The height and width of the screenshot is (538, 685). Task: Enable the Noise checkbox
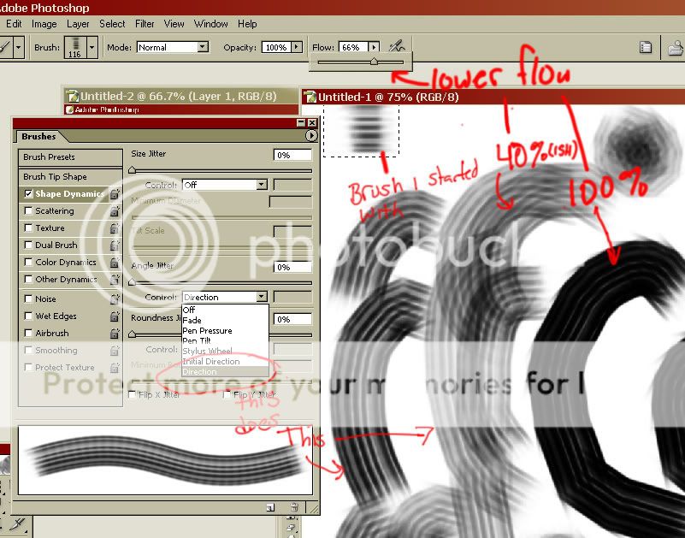[28, 299]
